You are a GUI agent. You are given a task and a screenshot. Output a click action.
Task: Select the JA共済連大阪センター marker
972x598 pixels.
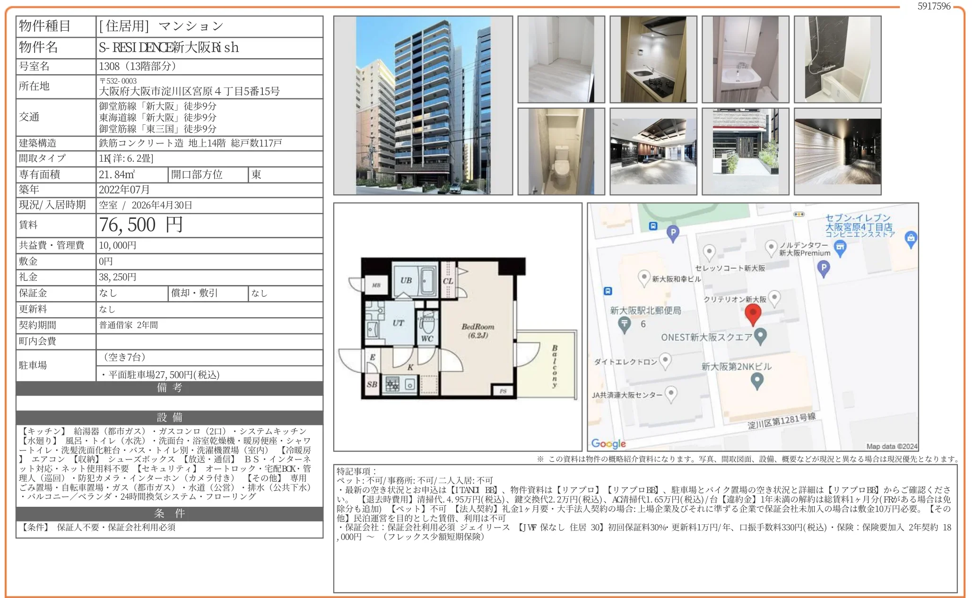(x=671, y=394)
